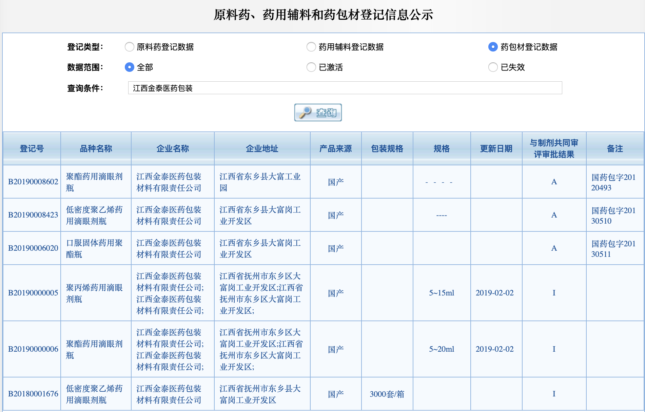This screenshot has width=645, height=412.
Task: Click the 更新日期 column header
Action: point(496,148)
